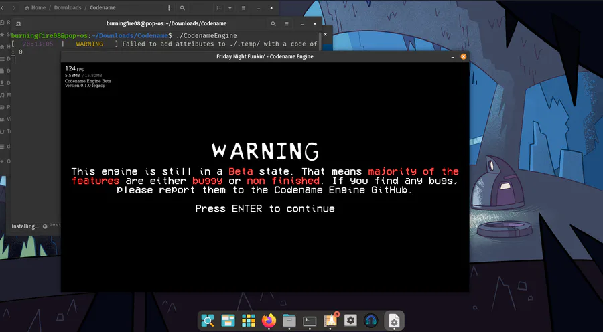Expand view options dropdown arrow in Files
This screenshot has width=603, height=332.
(230, 7)
